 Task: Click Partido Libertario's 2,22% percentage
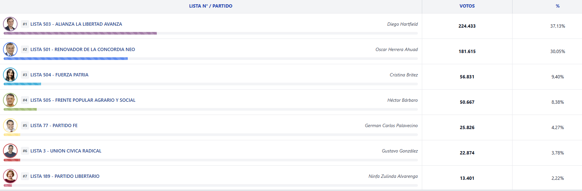558,178
